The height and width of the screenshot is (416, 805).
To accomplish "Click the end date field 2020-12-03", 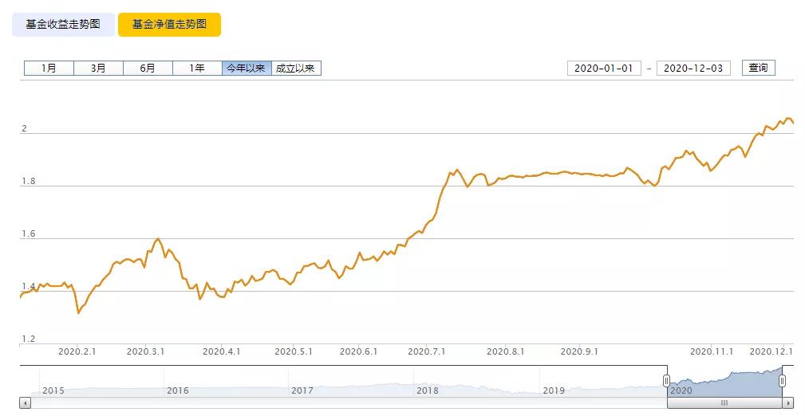I will click(x=693, y=69).
